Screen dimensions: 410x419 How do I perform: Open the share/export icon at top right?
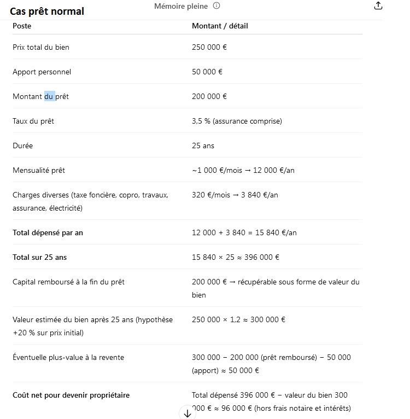(x=378, y=5)
